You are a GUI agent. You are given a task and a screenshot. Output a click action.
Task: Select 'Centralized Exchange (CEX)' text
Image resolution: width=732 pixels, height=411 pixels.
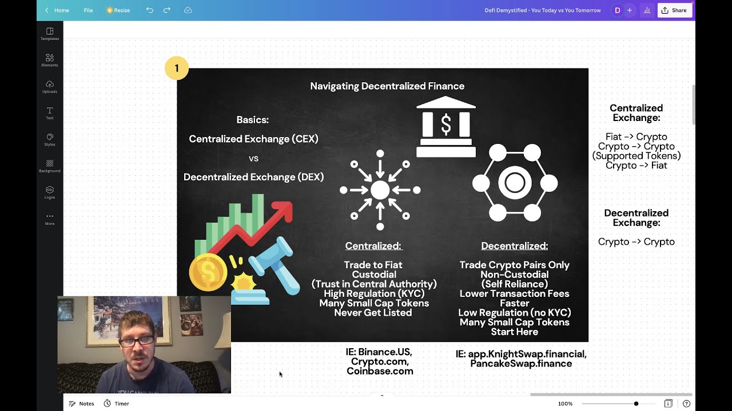point(254,139)
